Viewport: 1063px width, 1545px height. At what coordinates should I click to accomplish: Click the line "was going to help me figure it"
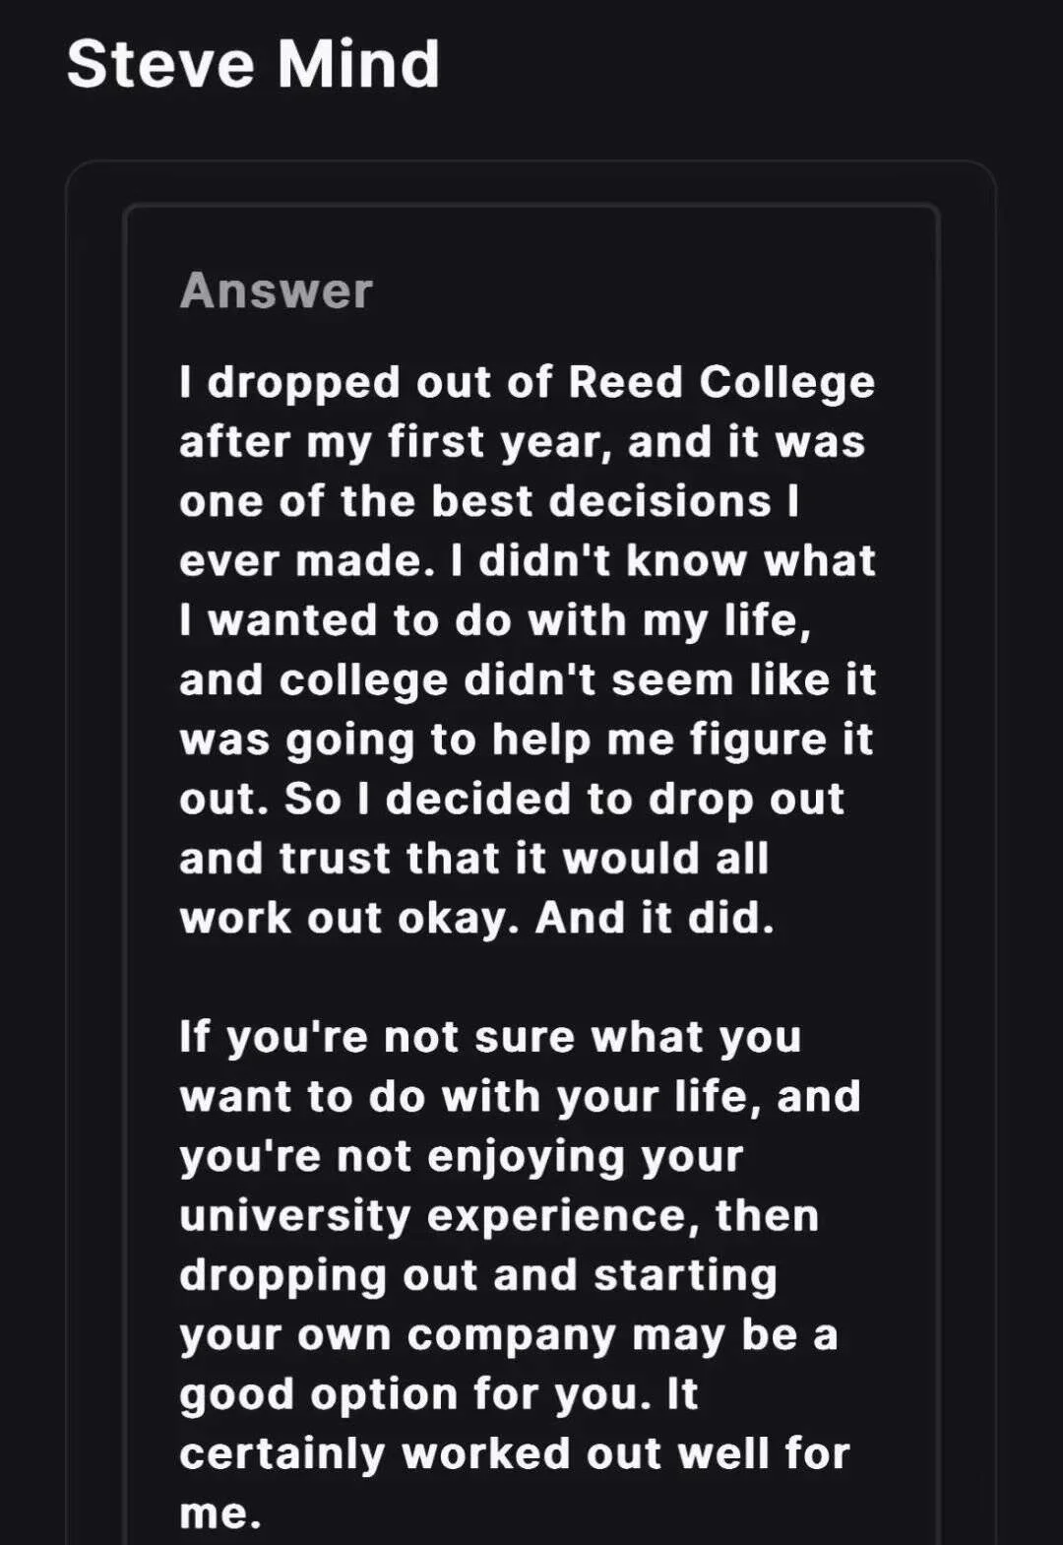527,740
